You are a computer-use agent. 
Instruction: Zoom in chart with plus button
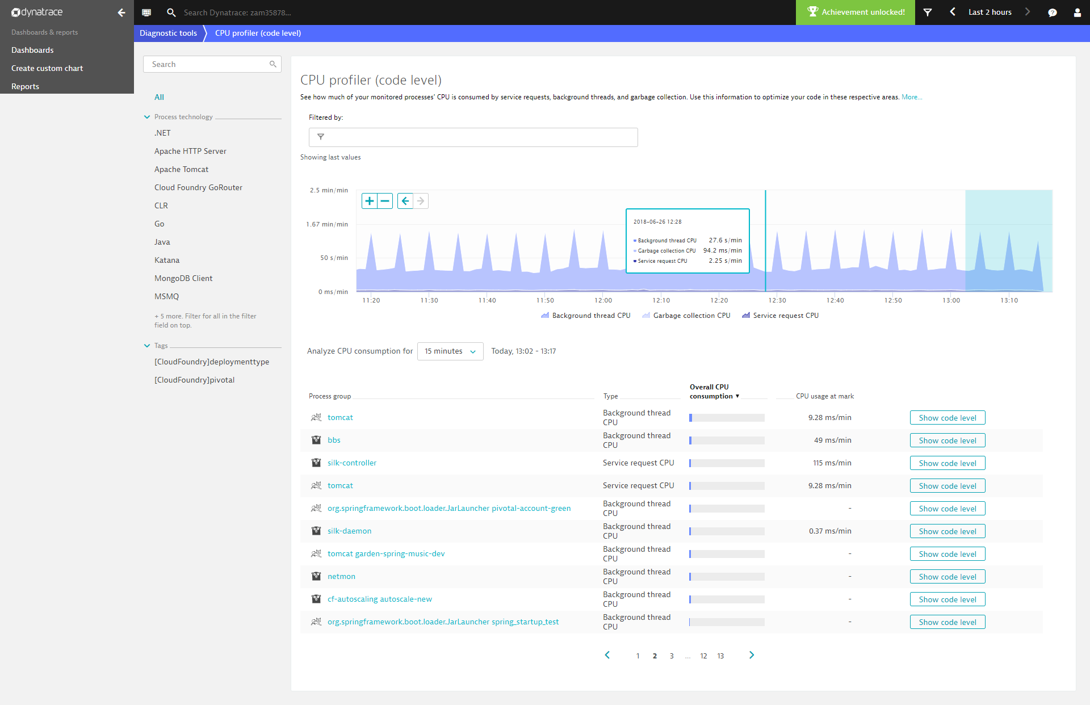point(370,201)
